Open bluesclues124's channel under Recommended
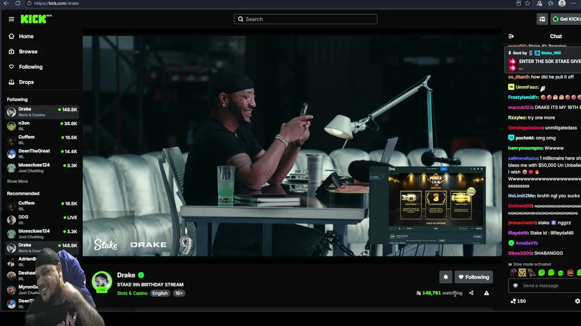The image size is (581, 326). point(42,234)
